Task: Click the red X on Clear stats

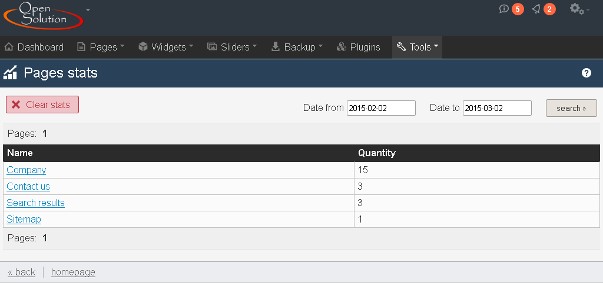Action: click(x=16, y=105)
